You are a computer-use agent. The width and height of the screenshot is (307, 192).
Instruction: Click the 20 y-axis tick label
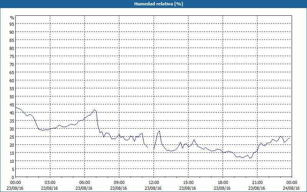click(x=12, y=145)
